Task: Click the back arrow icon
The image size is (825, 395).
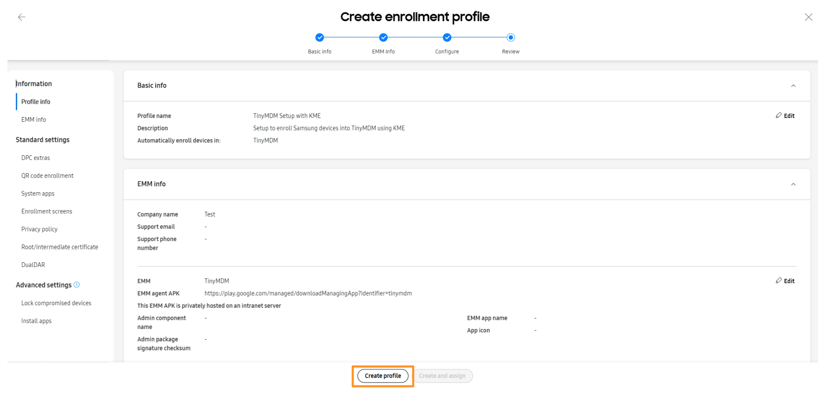Action: 22,17
